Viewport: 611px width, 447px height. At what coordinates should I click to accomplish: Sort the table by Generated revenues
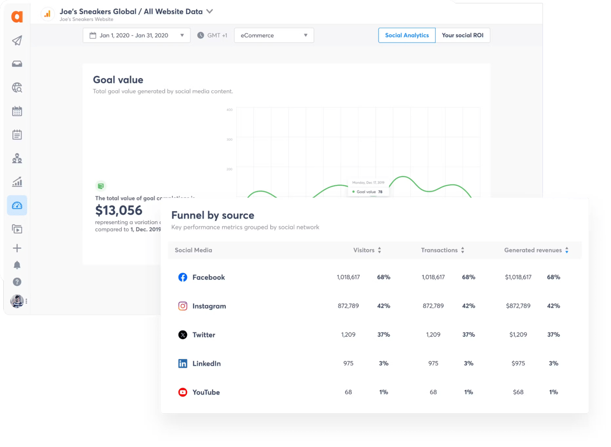567,249
